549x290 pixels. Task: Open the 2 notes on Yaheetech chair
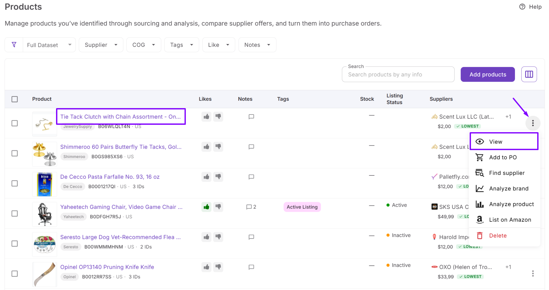[251, 207]
